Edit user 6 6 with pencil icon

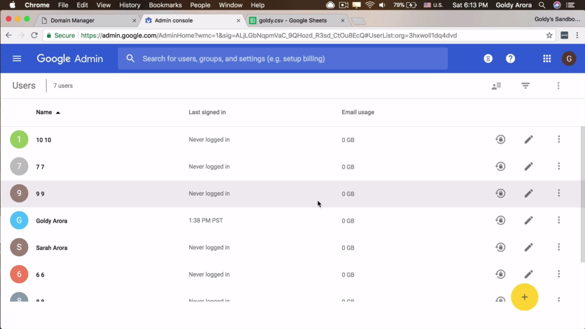528,274
